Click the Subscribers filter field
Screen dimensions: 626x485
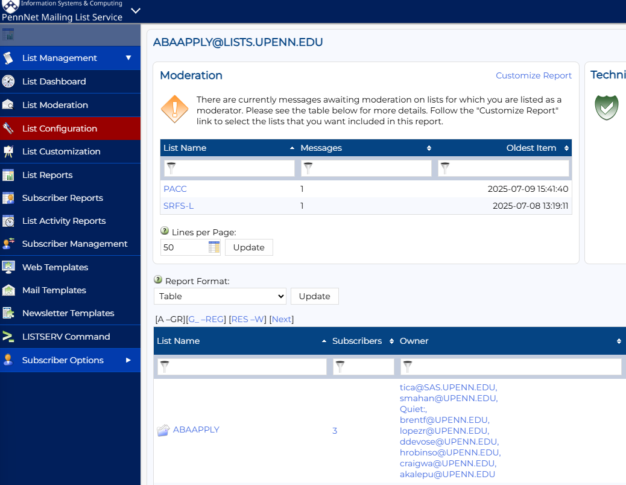point(363,366)
